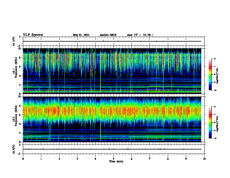Click the "VLF Spectra" plot title
The height and width of the screenshot is (178, 230).
tap(33, 35)
